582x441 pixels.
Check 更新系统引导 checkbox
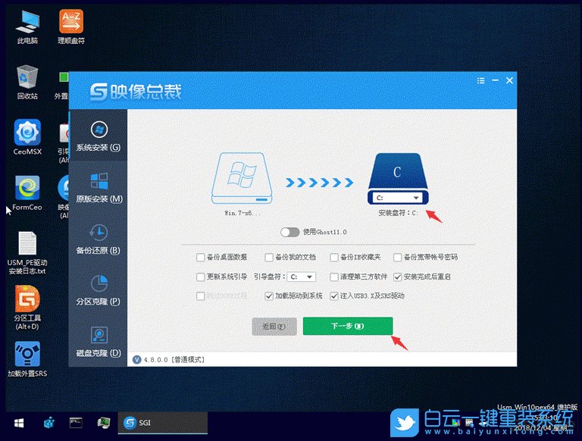point(200,277)
